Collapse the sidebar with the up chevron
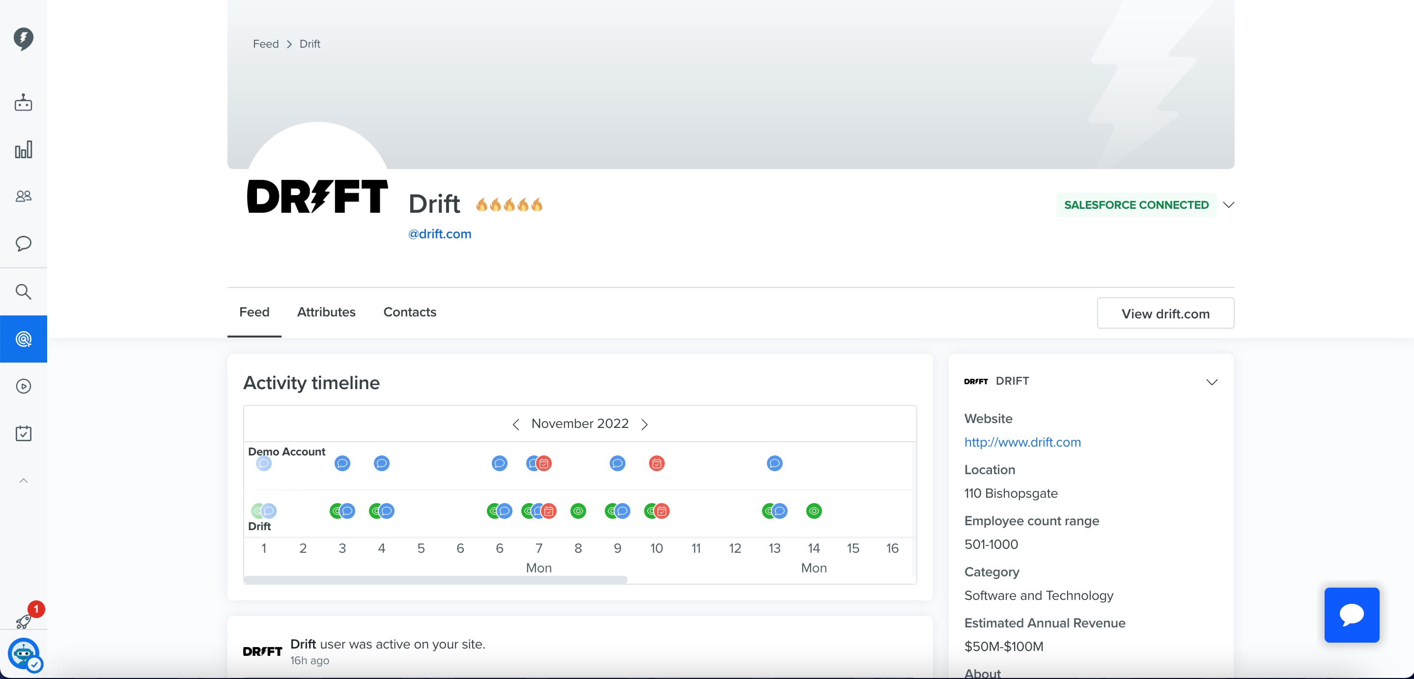1414x679 pixels. (x=24, y=481)
